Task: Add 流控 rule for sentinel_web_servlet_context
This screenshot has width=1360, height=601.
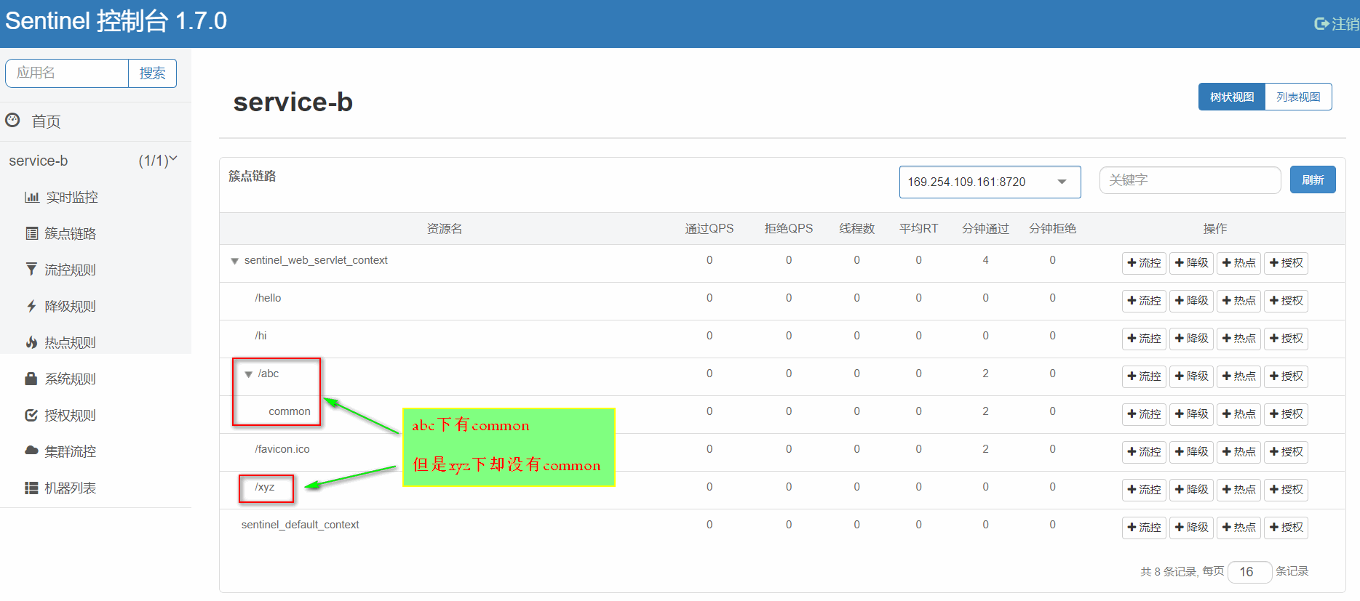Action: tap(1144, 263)
